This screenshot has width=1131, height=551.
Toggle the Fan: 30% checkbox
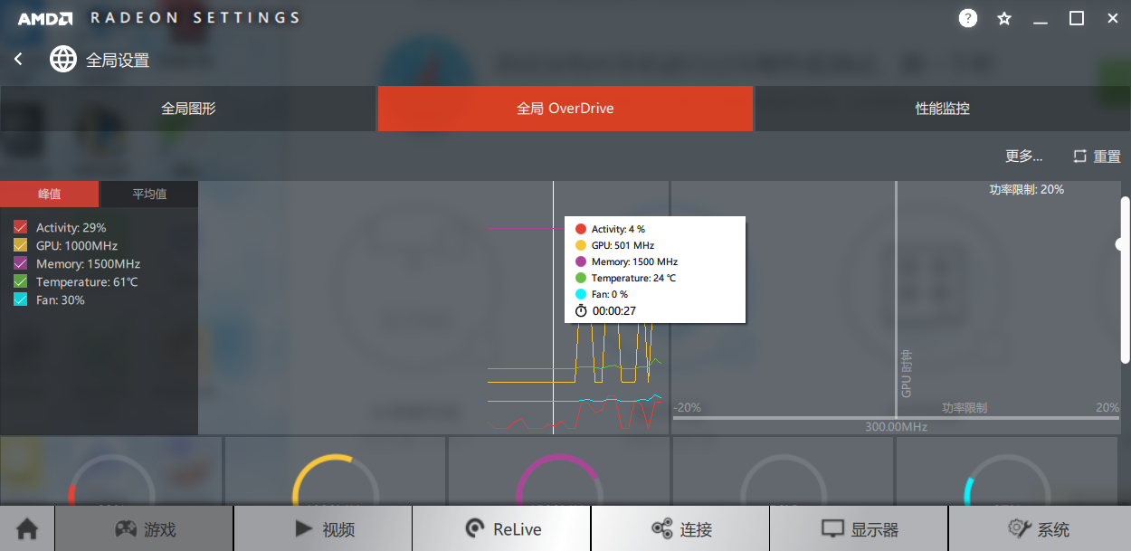21,300
